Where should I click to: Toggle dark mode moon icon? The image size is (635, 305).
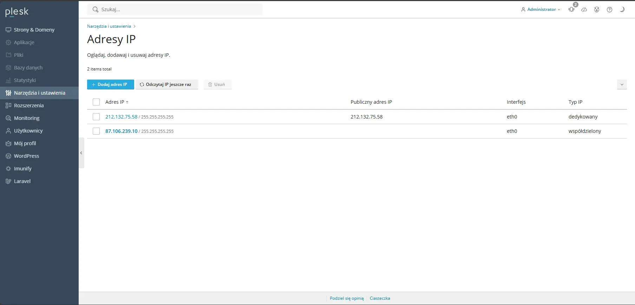point(622,9)
